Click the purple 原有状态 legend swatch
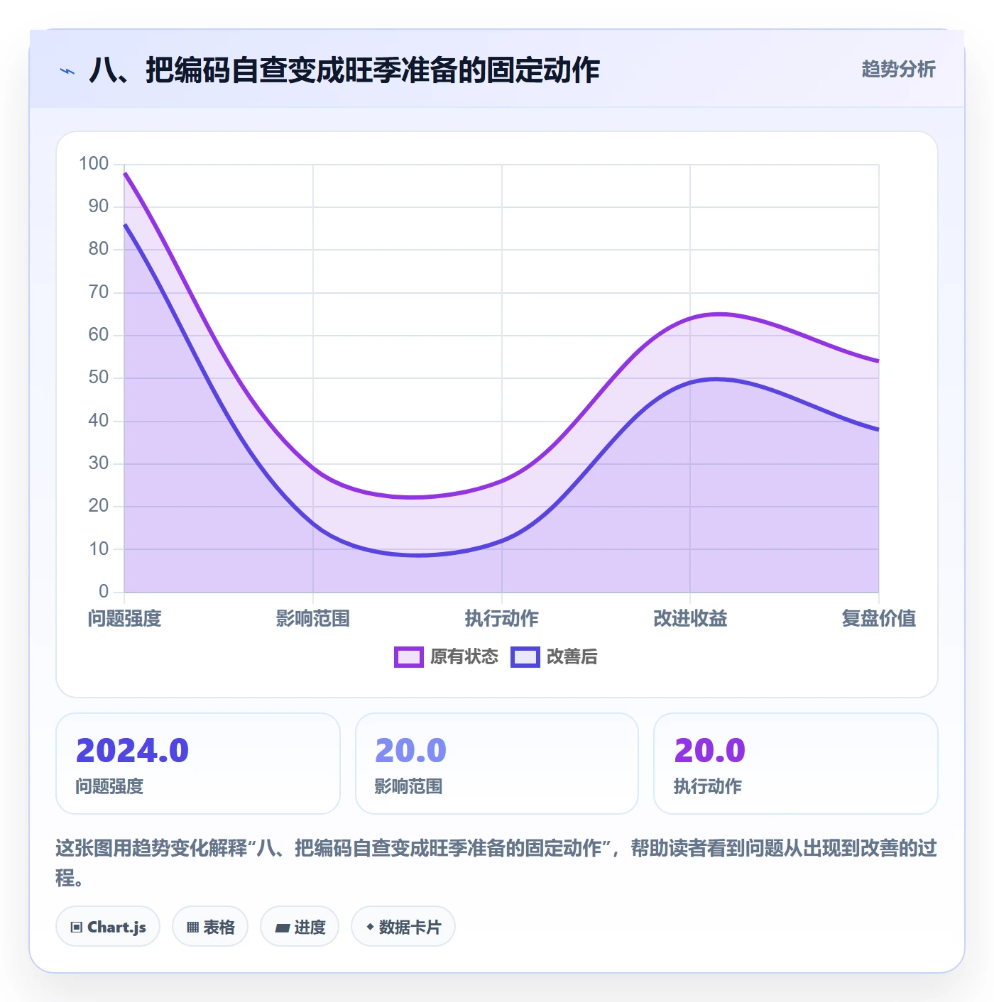This screenshot has height=1002, width=994. [408, 657]
